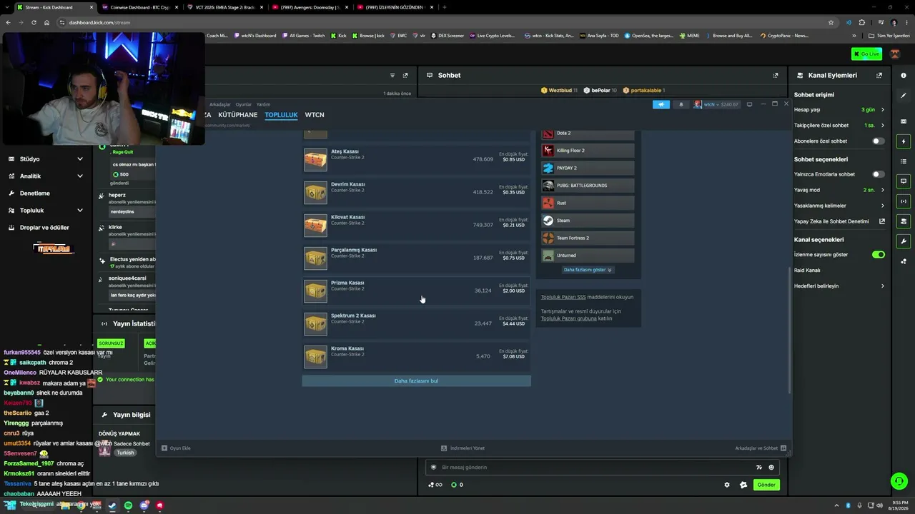Turn off İzlenme sayısını göster switch
The height and width of the screenshot is (514, 915).
point(879,255)
